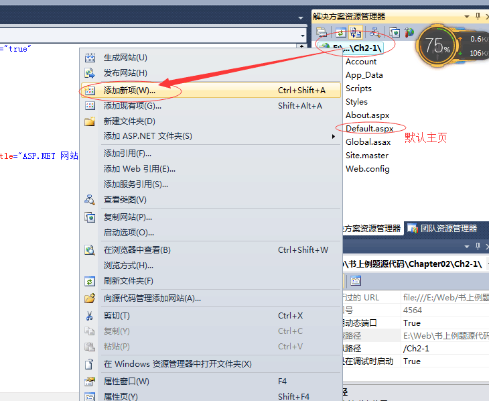This screenshot has width=489, height=401.
Task: Choose 添加现有项(G)... in the context menu
Action: tap(211, 106)
